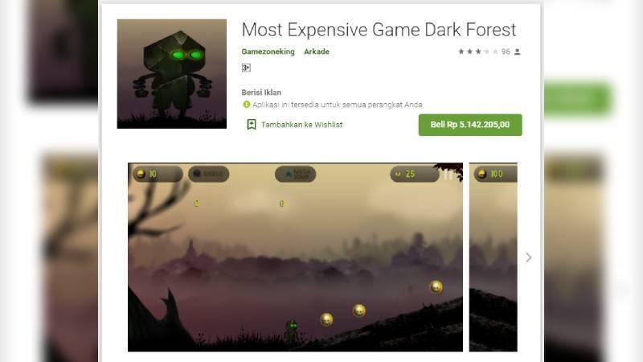Click the distance meter showing 25
The image size is (643, 362).
(x=415, y=174)
